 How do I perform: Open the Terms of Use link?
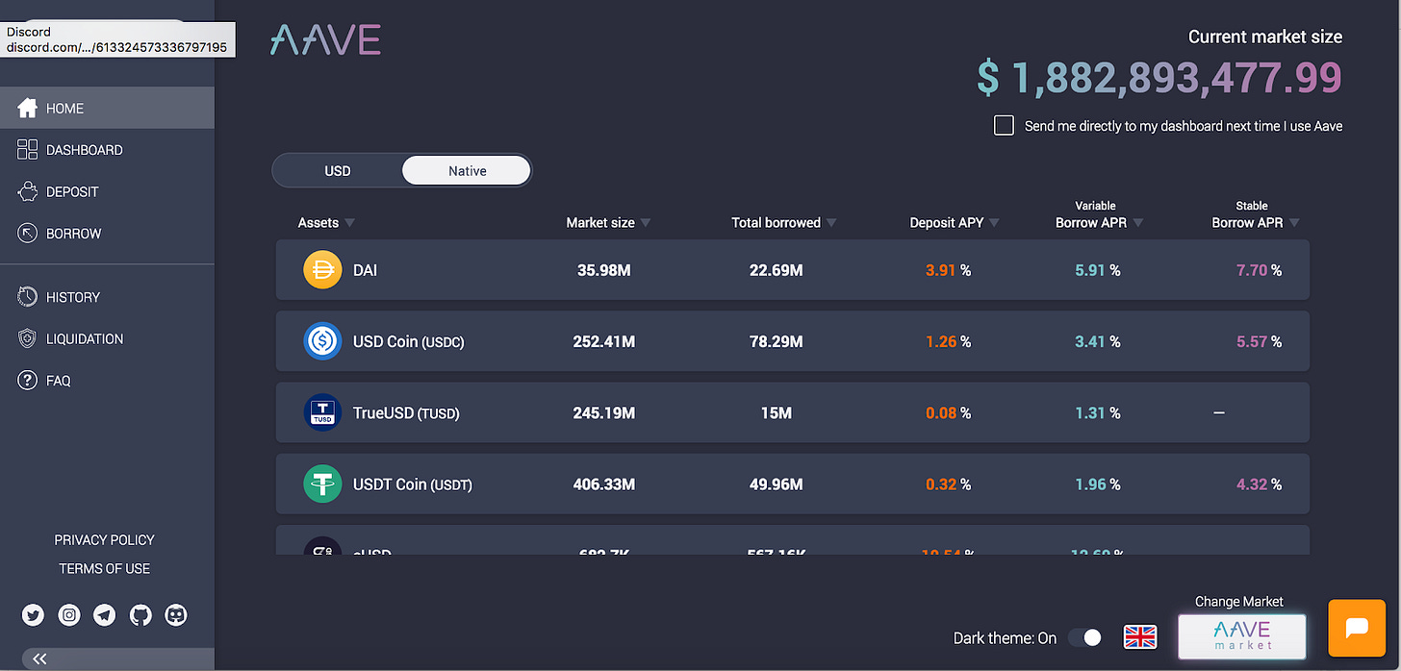tap(104, 568)
